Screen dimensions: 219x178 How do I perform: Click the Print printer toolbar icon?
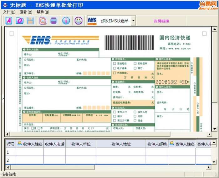pos(53,21)
